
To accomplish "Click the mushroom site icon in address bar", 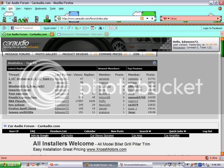I will coord(59,18).
